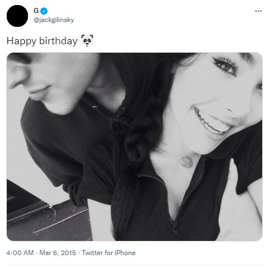Open the three-dot more options menu
The width and height of the screenshot is (265, 267).
coord(258,11)
